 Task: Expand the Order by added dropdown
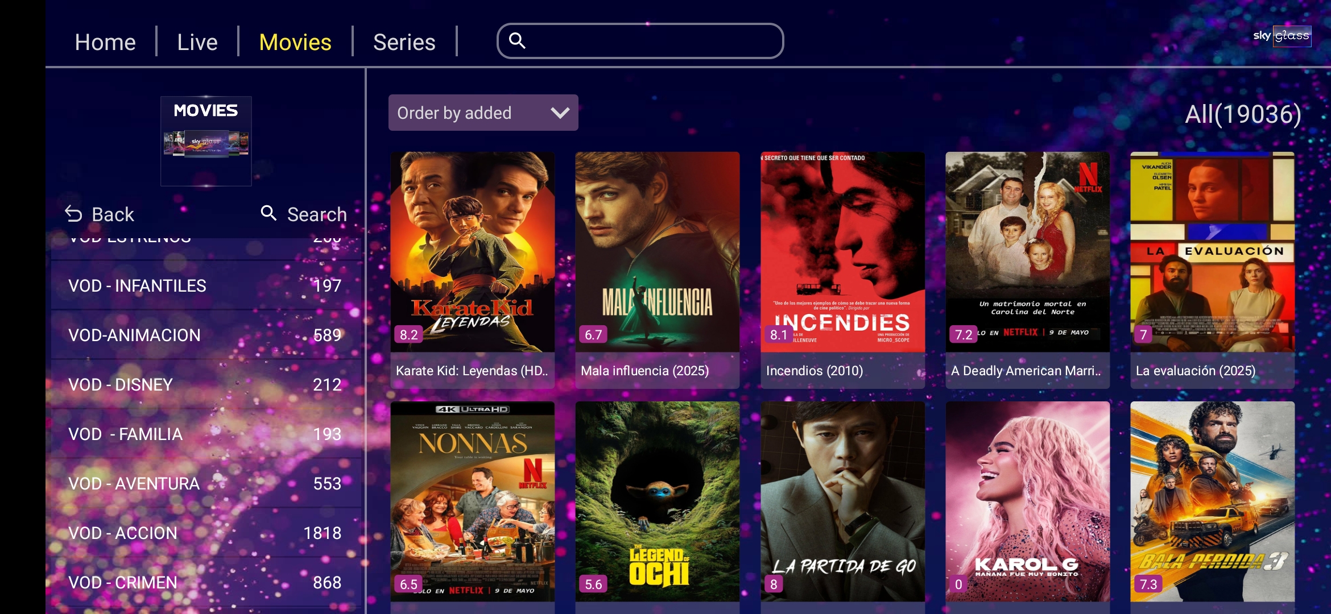point(483,113)
